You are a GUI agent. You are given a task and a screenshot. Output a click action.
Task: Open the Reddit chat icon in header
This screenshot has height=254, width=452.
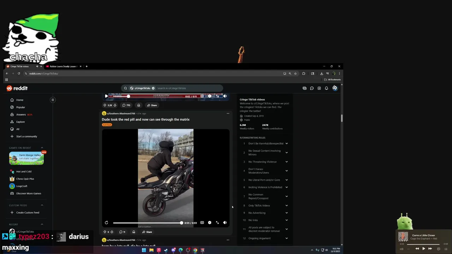pos(312,88)
